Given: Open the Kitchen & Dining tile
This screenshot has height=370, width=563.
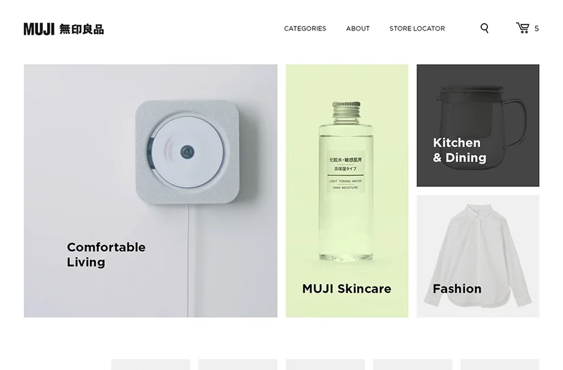Looking at the screenshot, I should pos(478,125).
